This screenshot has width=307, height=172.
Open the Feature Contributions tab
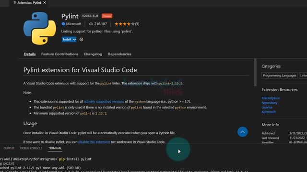(59, 54)
